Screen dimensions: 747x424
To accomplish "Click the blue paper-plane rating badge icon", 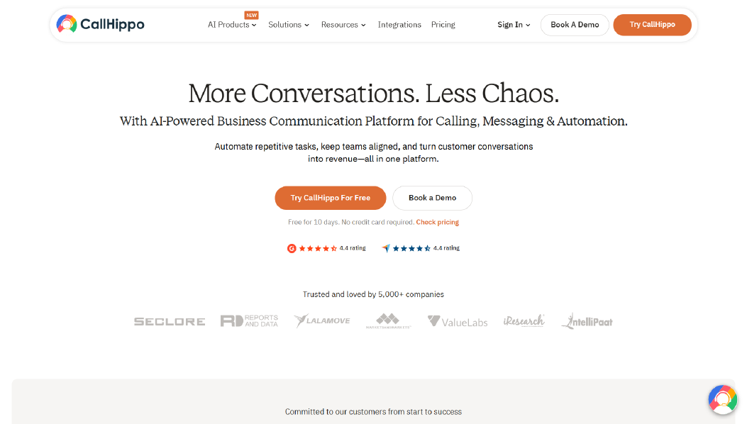I will 386,248.
